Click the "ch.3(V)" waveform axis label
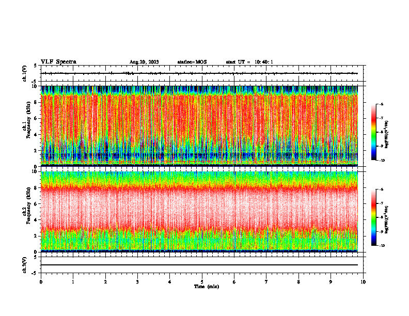Screen dimensions: 409x316 [x=24, y=265]
